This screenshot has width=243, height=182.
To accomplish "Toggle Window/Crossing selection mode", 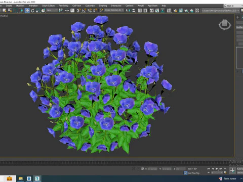I will click(x=21, y=11).
